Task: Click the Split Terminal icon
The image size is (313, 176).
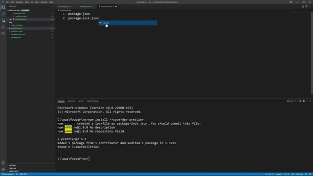Action: 300,101
